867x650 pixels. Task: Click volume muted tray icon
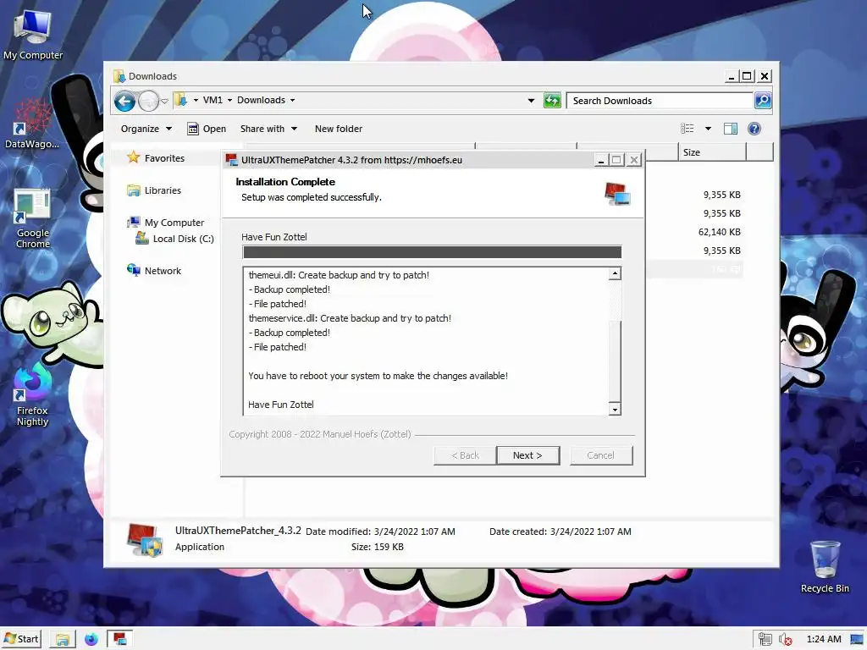(x=785, y=639)
